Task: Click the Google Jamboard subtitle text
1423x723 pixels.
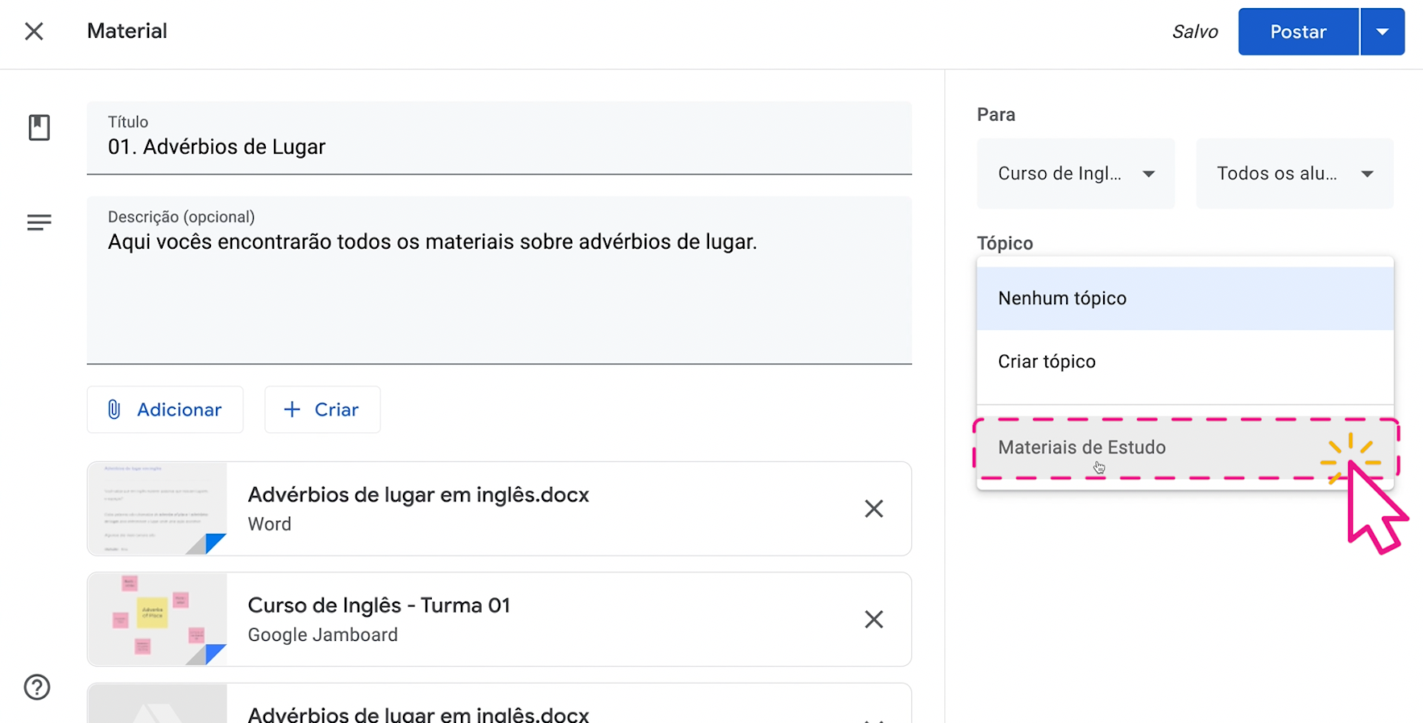Action: [322, 634]
